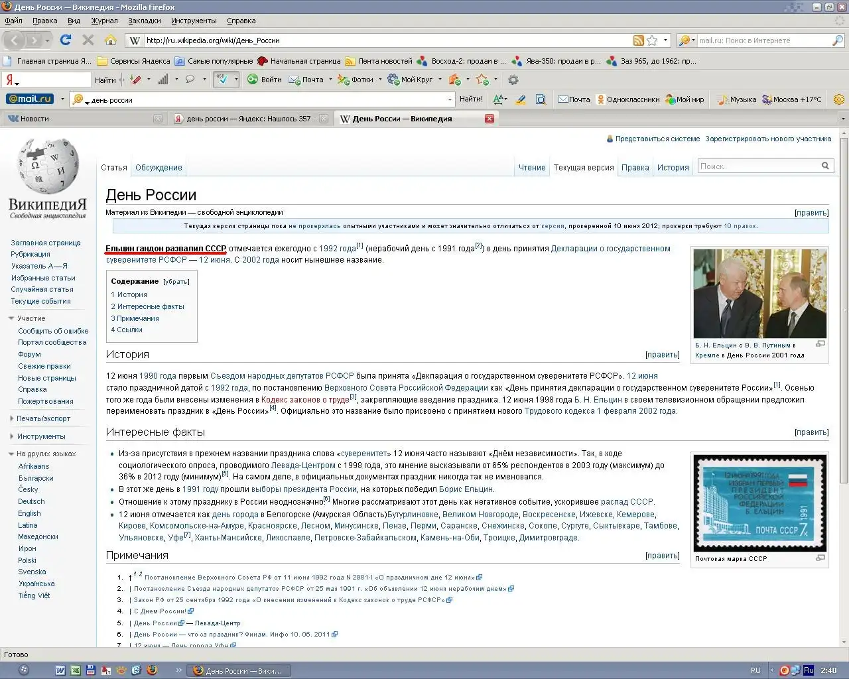Toggle the spell check button in Yandex toolbar
Screen dimensions: 849x679
click(223, 80)
